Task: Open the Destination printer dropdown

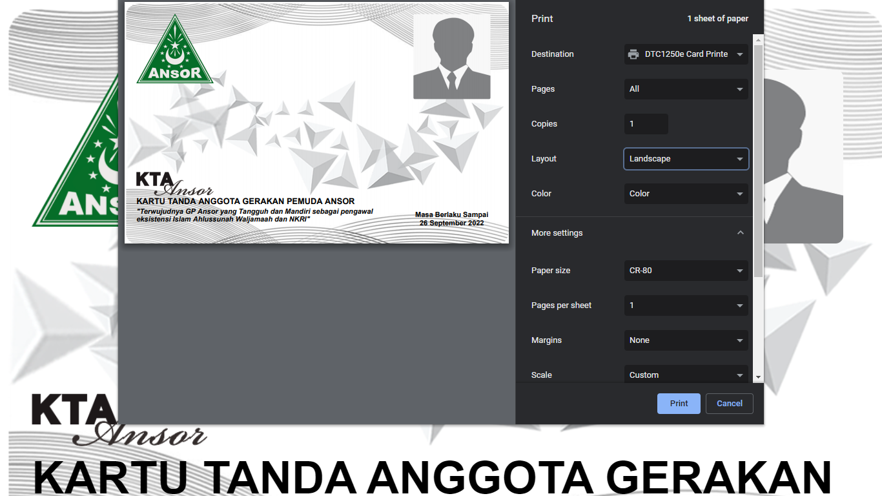Action: [x=686, y=54]
